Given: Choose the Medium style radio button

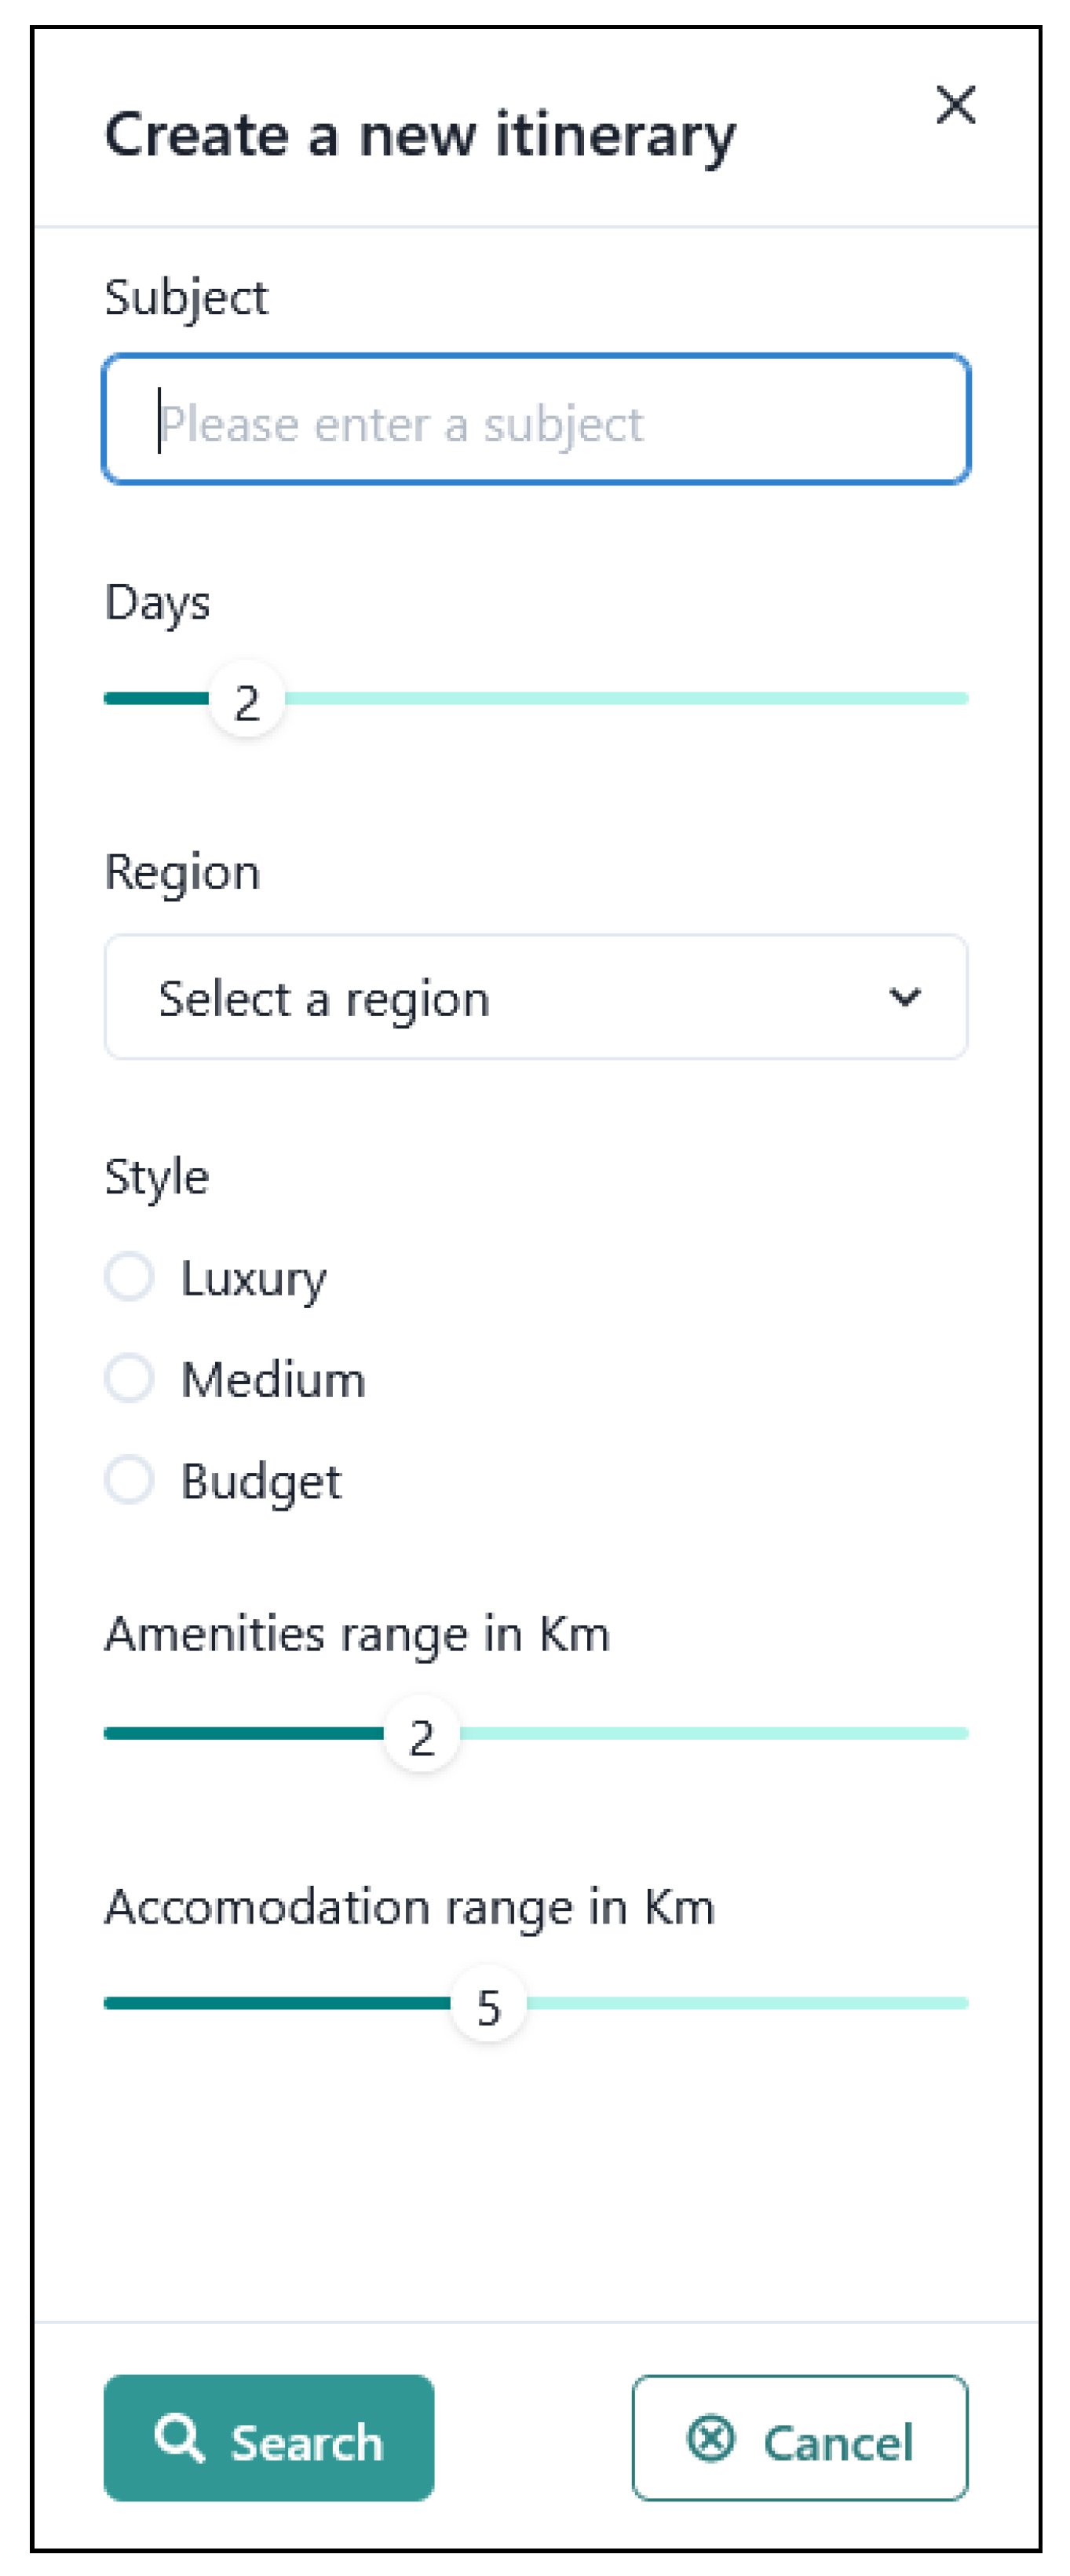Looking at the screenshot, I should pos(130,1378).
